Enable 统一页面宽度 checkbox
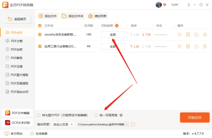The width and height of the screenshot is (212, 138). tap(96, 115)
